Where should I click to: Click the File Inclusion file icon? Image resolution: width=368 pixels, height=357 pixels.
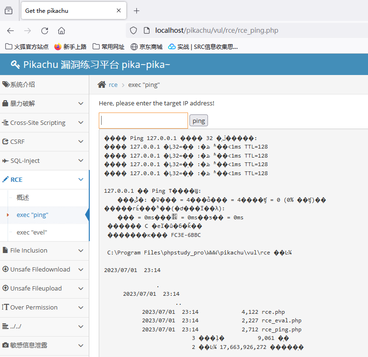point(5,250)
